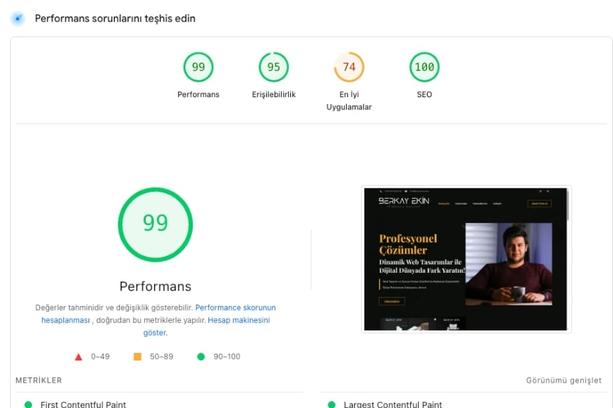Image resolution: width=613 pixels, height=408 pixels.
Task: Click the METRİKLER section heading
Action: click(39, 381)
